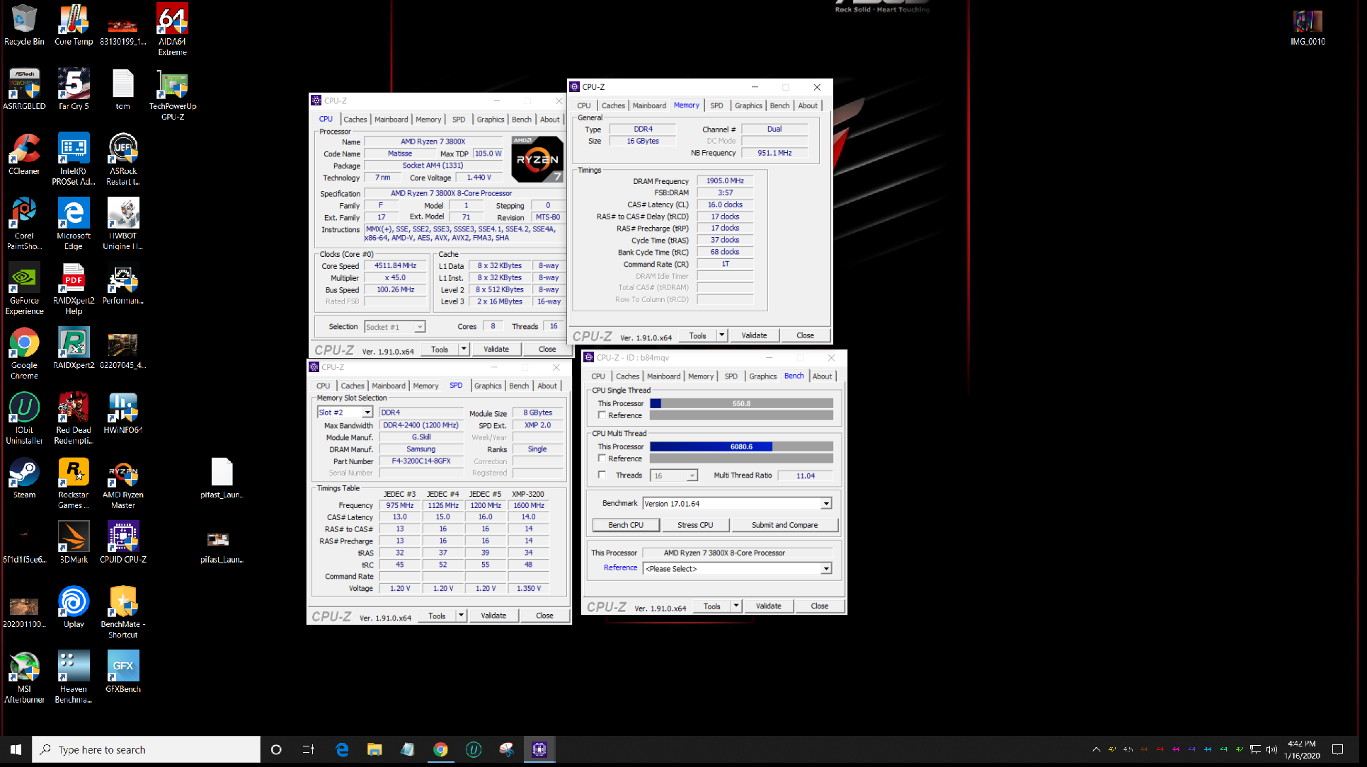Enable the Threads checkbox in Bench window
The height and width of the screenshot is (767, 1367).
coord(602,475)
